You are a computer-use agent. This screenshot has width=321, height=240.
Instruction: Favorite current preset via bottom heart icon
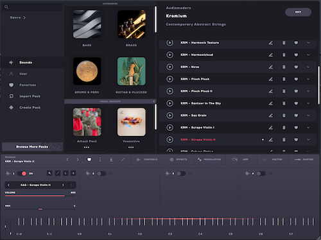click(89, 159)
